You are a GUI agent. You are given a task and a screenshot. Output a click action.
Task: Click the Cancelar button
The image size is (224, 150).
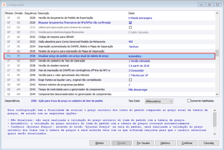[209, 143]
